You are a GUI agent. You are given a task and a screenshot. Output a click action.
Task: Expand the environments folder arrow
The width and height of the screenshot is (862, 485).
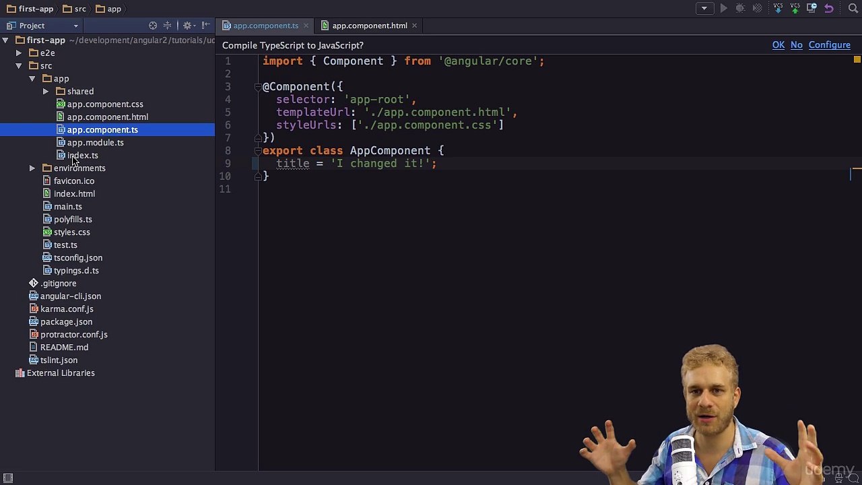coord(32,168)
